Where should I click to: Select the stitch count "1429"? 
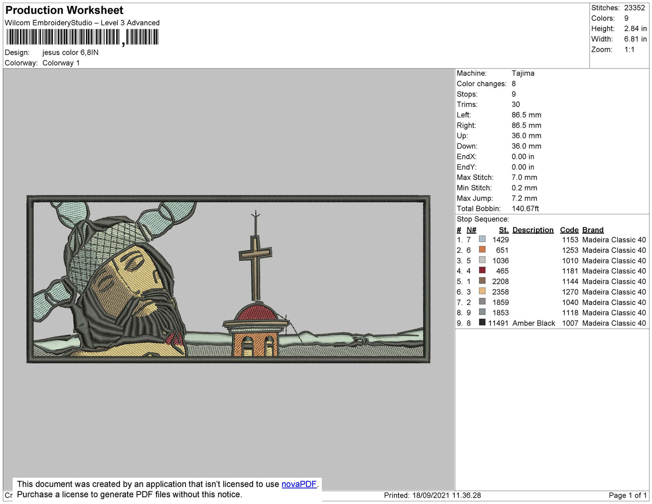coord(500,240)
